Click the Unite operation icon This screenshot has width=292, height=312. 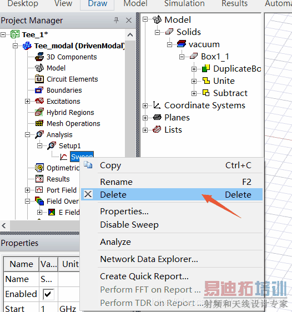206,80
